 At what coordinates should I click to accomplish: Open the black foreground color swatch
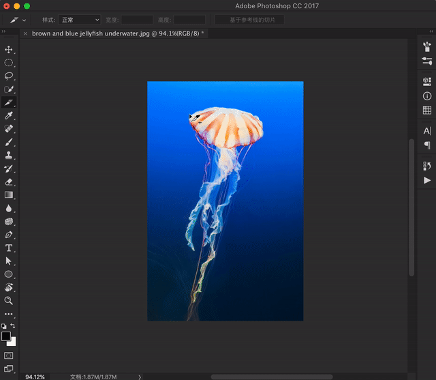tap(6, 336)
